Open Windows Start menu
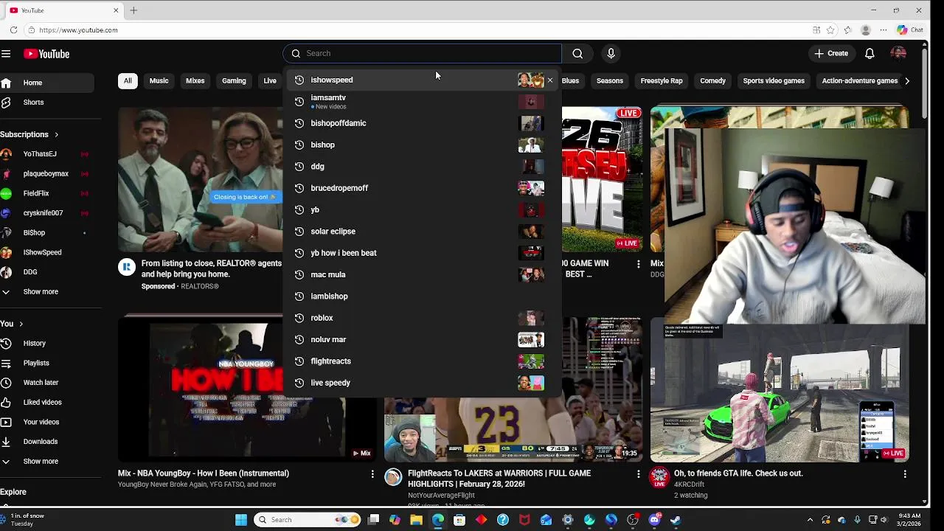The width and height of the screenshot is (944, 531). coord(241,520)
